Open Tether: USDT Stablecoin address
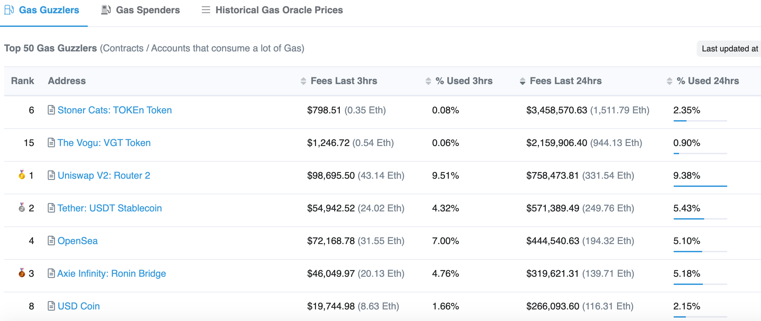The width and height of the screenshot is (761, 321). coord(110,208)
